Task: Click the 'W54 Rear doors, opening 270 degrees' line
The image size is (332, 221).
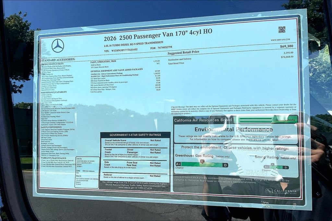Action: tap(104, 87)
